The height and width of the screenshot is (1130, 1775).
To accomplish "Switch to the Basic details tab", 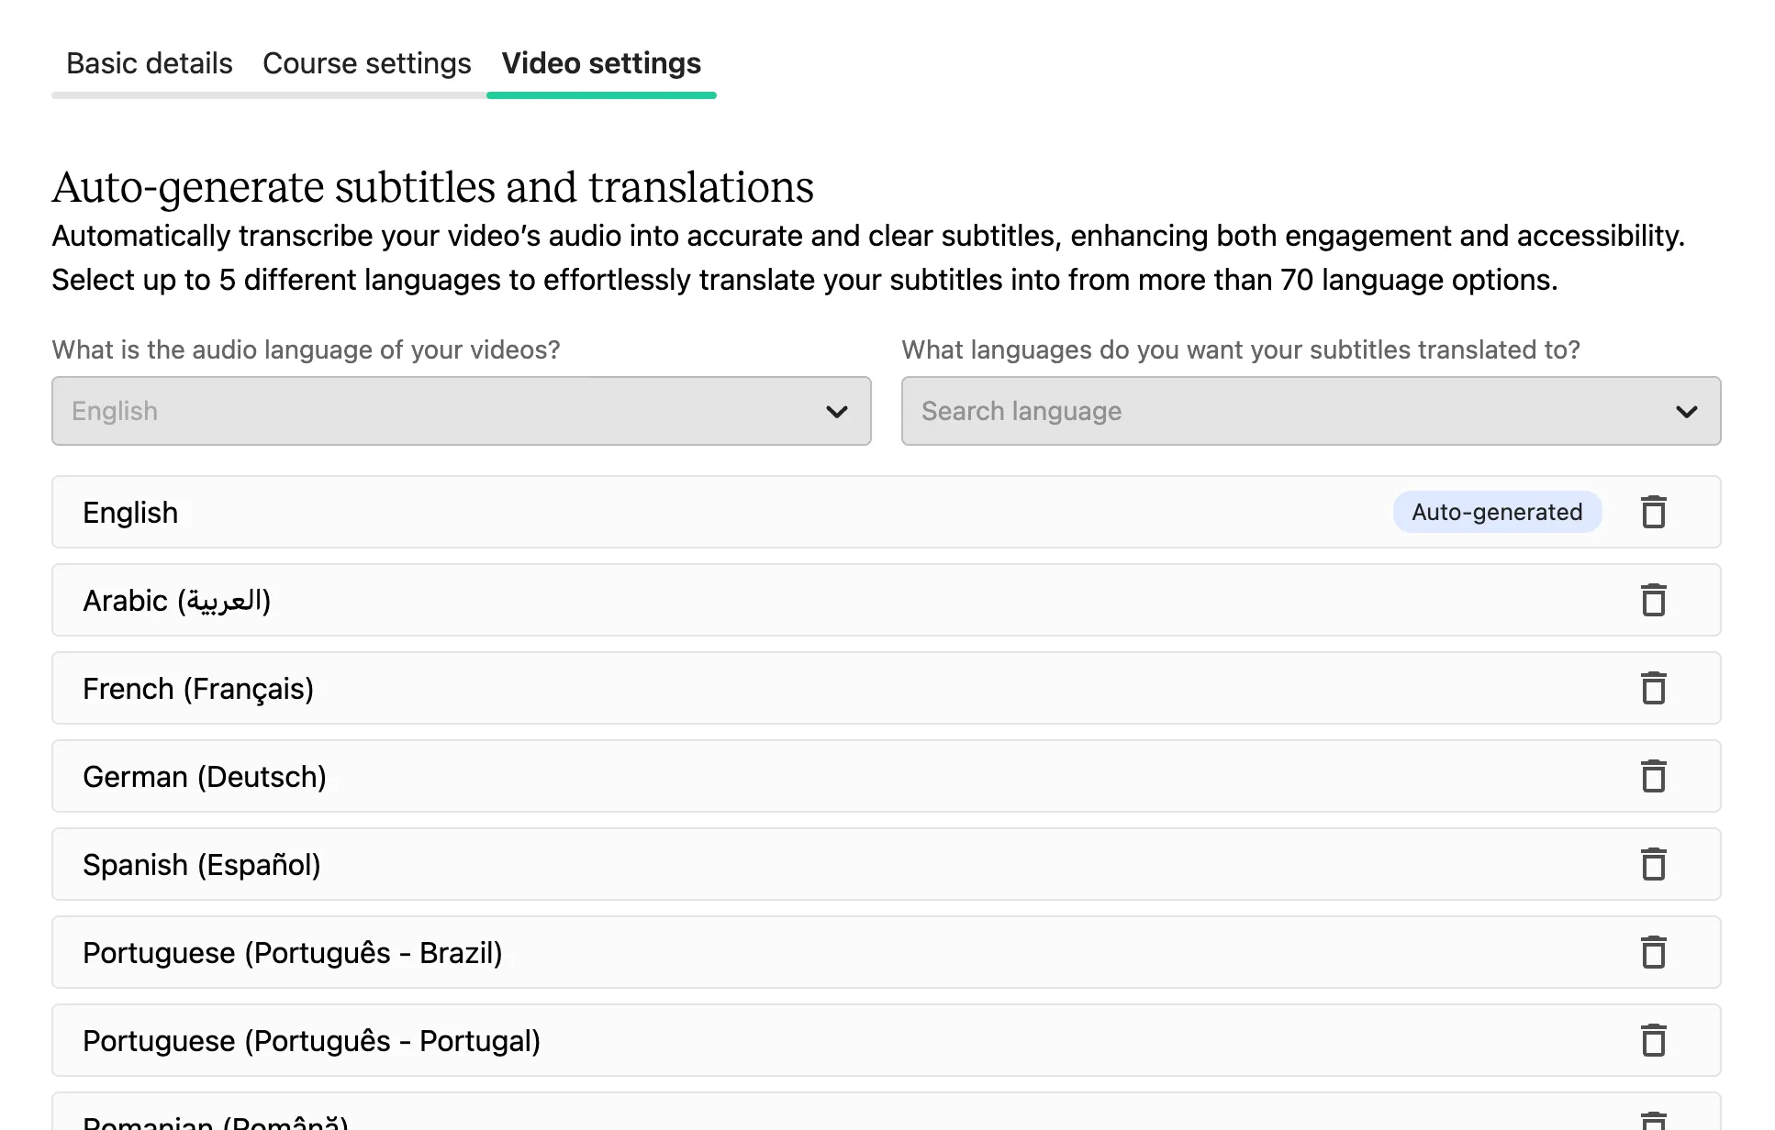I will pos(150,63).
